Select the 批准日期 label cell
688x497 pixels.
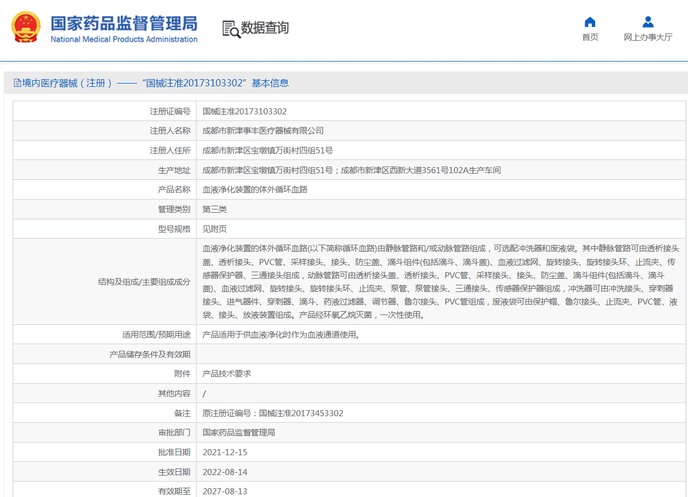[105, 452]
